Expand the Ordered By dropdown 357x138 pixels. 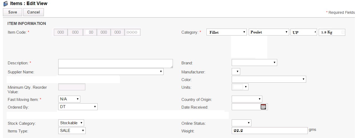(78, 107)
